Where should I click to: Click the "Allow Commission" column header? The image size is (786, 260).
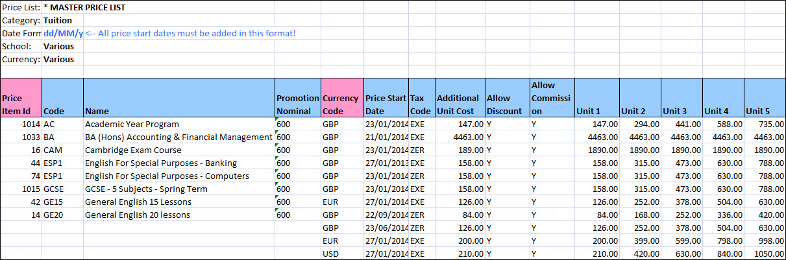click(551, 98)
